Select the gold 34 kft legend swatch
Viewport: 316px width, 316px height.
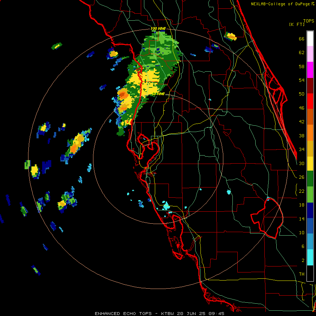point(310,148)
